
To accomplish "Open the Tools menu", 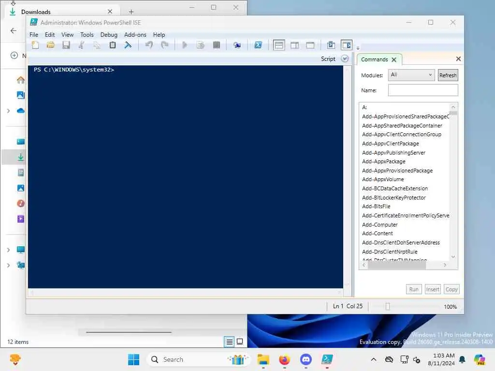I will point(87,35).
